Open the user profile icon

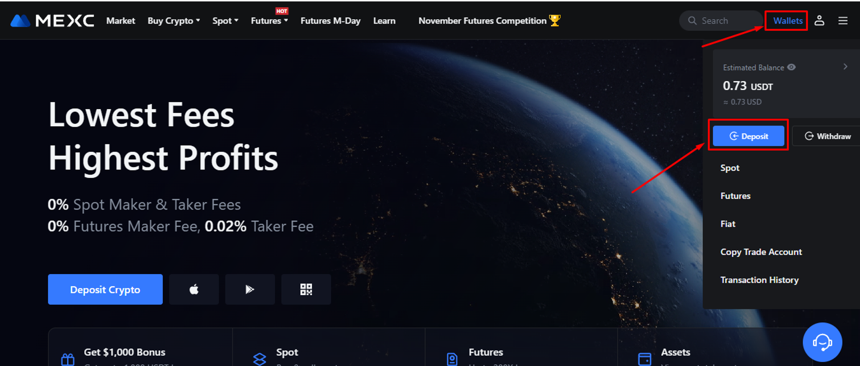(x=820, y=21)
